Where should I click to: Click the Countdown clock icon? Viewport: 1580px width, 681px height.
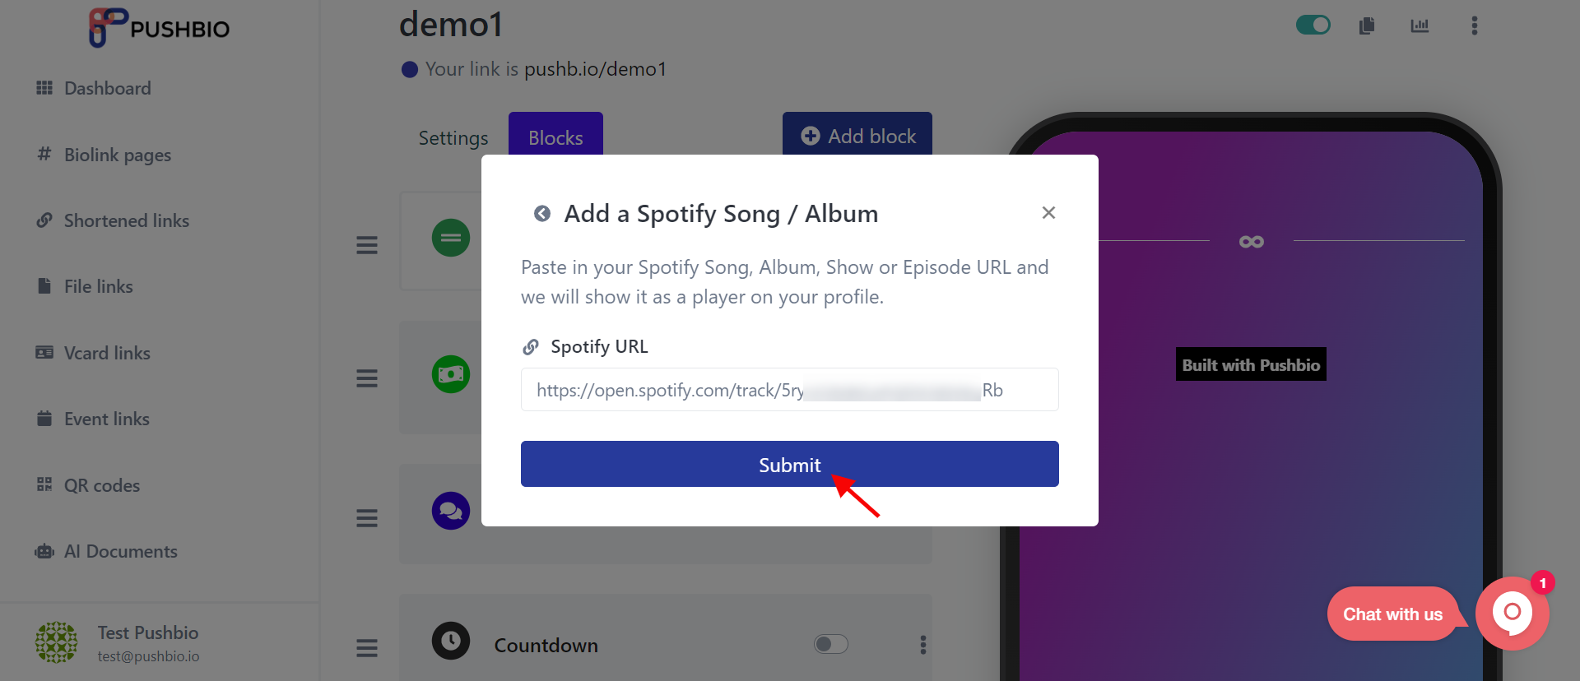[x=451, y=641]
